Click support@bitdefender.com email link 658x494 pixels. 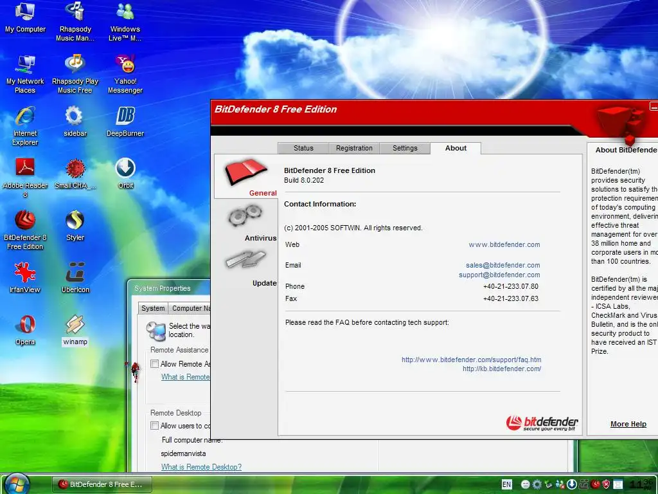point(499,275)
